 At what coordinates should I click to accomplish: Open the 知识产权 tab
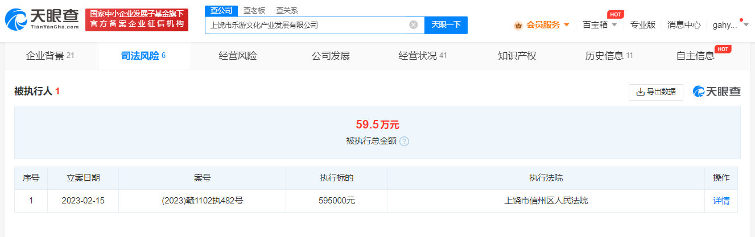(x=517, y=56)
